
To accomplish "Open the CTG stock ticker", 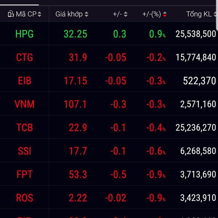I will pos(24,57).
